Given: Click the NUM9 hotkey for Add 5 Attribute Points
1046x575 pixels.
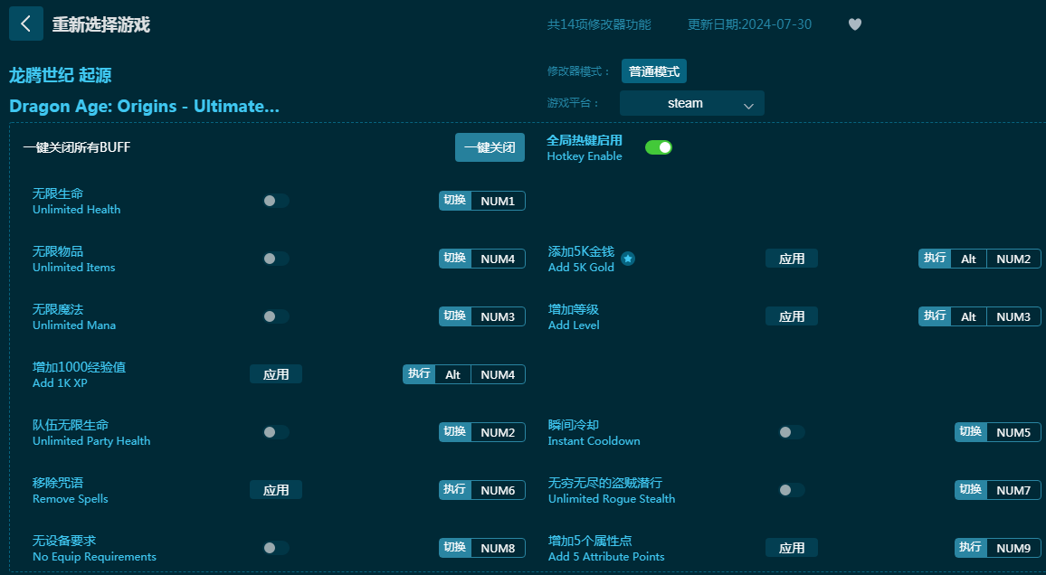Looking at the screenshot, I should coord(997,548).
